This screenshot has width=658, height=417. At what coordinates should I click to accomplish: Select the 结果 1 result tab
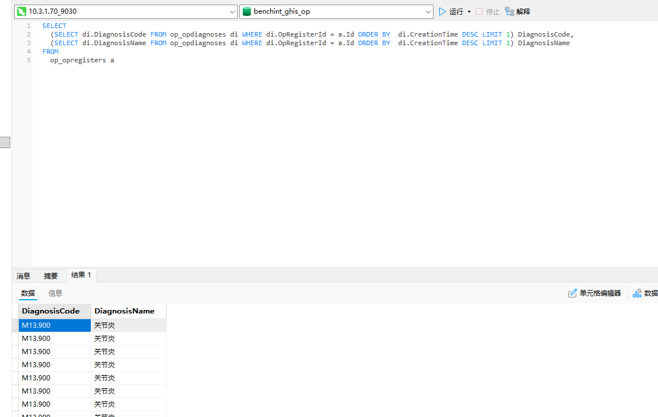(x=81, y=275)
